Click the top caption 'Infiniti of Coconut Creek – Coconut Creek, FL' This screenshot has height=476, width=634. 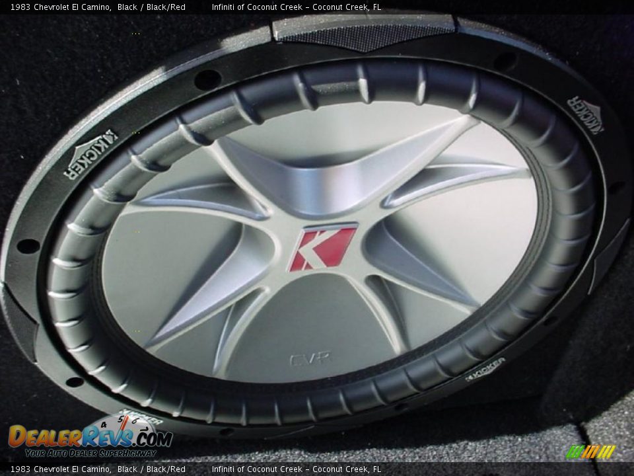click(297, 7)
